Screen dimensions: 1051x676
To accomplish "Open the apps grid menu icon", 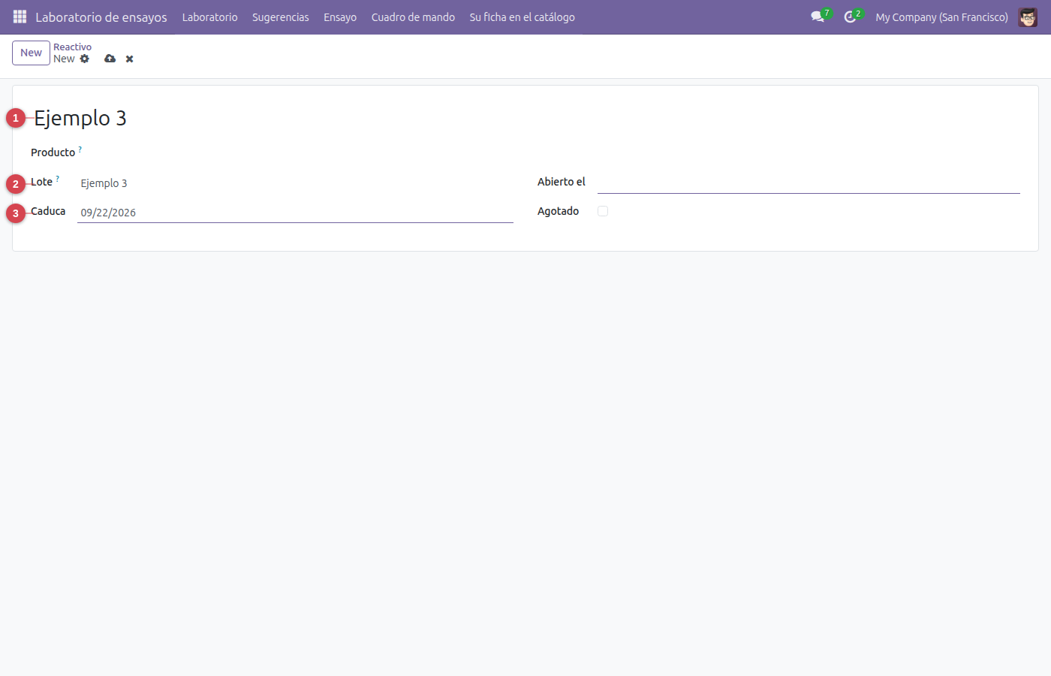I will tap(20, 17).
